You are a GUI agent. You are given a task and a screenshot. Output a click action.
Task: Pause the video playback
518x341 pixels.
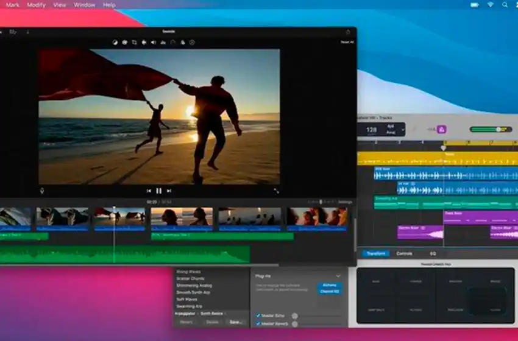(158, 191)
